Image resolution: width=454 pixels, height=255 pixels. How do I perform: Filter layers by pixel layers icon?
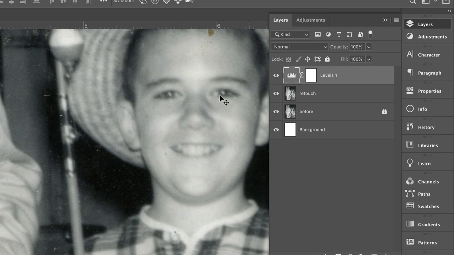pos(318,34)
